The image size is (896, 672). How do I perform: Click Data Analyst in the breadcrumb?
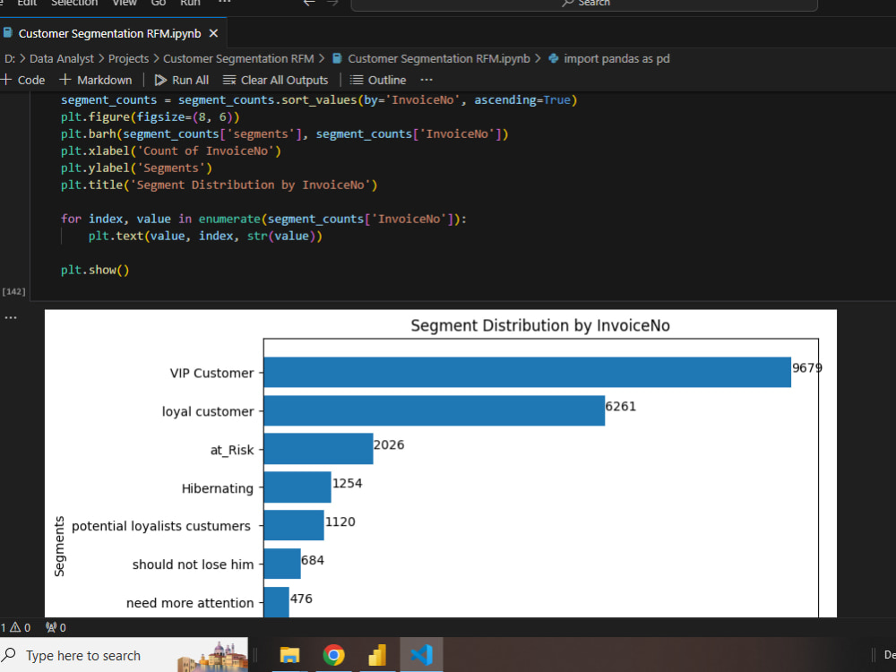click(61, 59)
